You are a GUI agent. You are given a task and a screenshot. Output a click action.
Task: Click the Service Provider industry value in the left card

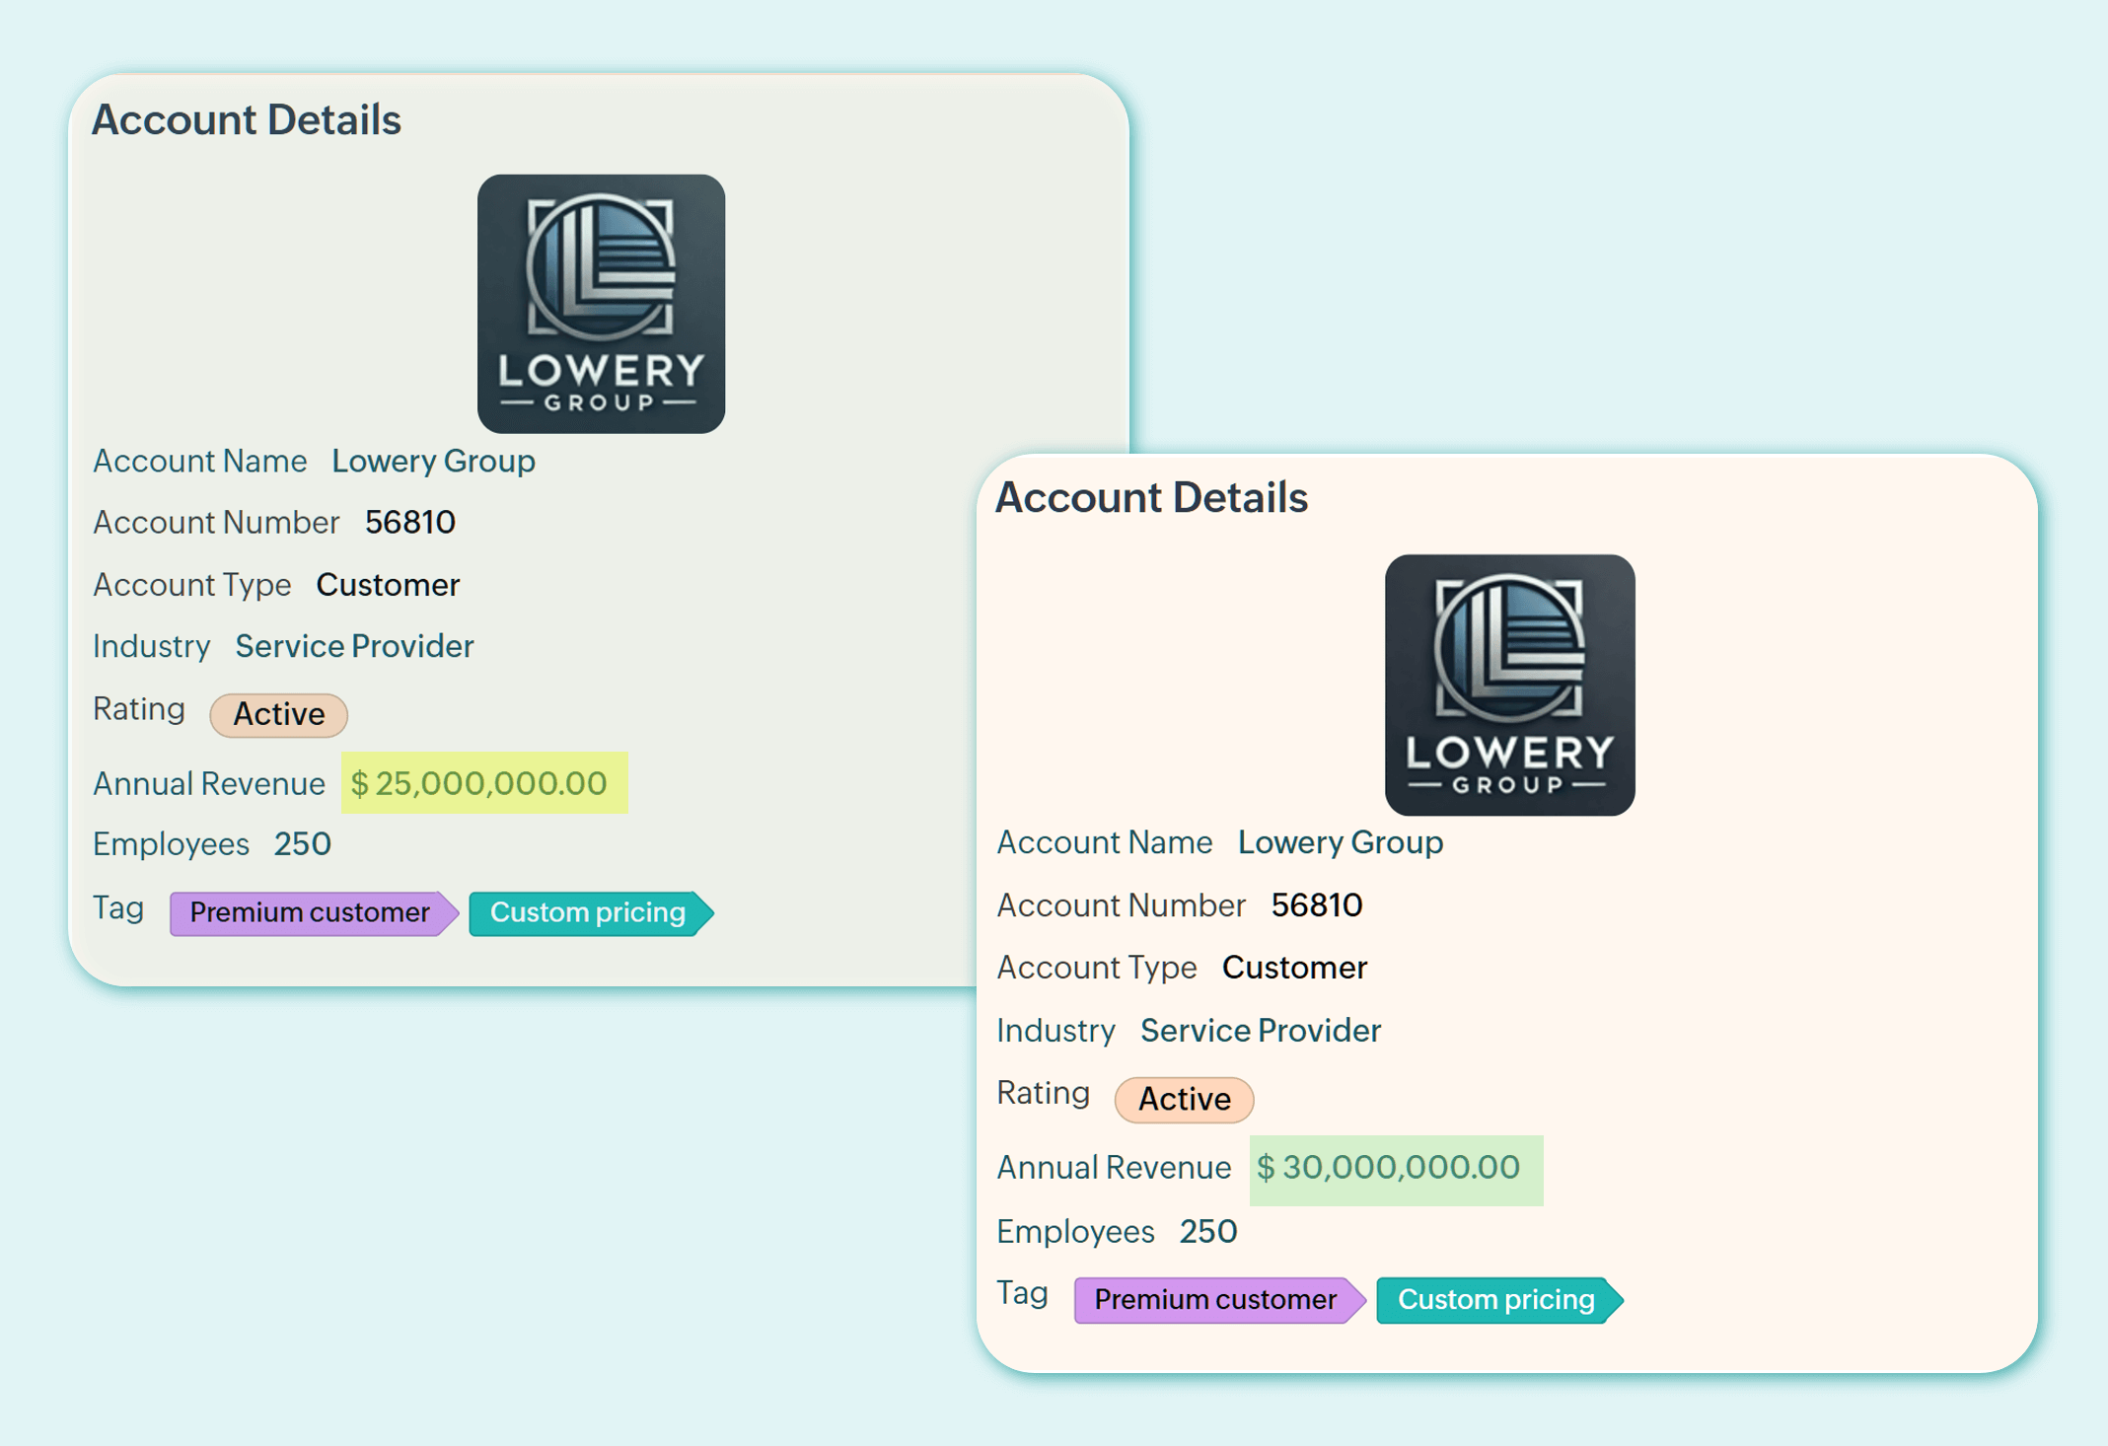(x=354, y=646)
